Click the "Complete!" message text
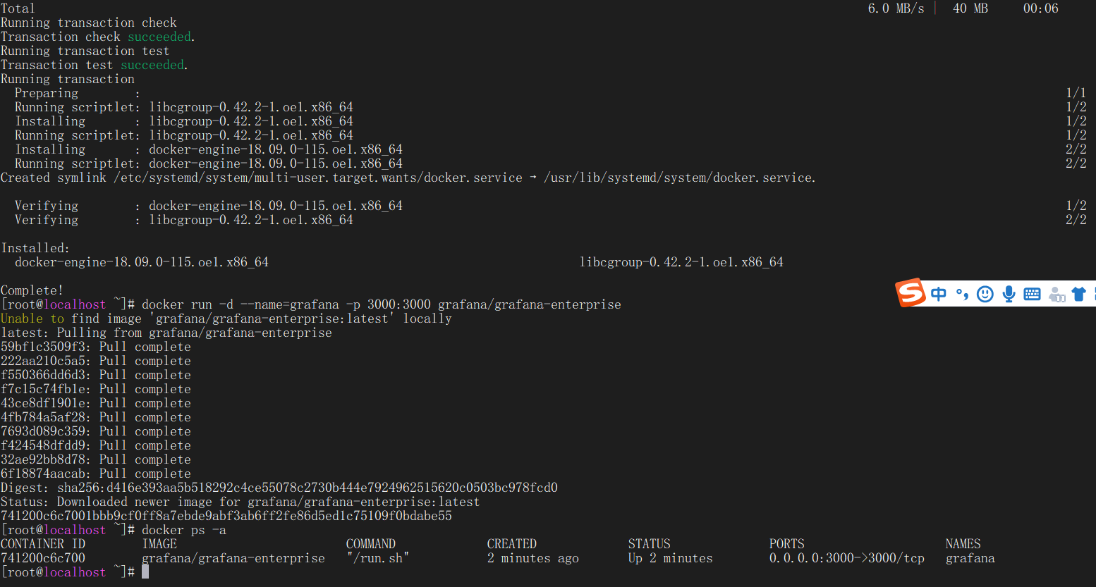Image resolution: width=1096 pixels, height=587 pixels. 32,290
